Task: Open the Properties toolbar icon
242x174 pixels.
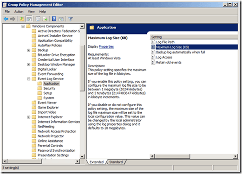Action: coord(38,19)
